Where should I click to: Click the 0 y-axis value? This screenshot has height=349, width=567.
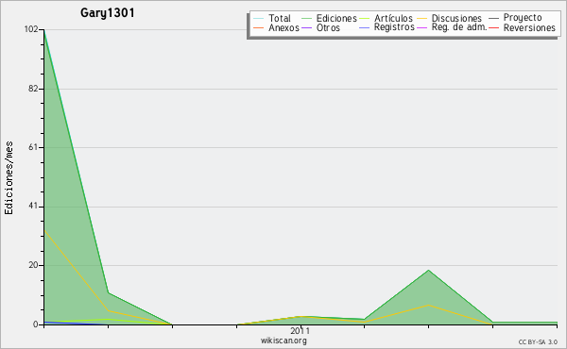coord(36,324)
